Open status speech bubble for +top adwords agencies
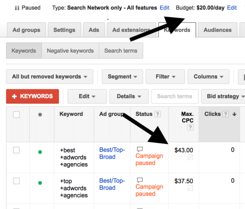 [140, 180]
